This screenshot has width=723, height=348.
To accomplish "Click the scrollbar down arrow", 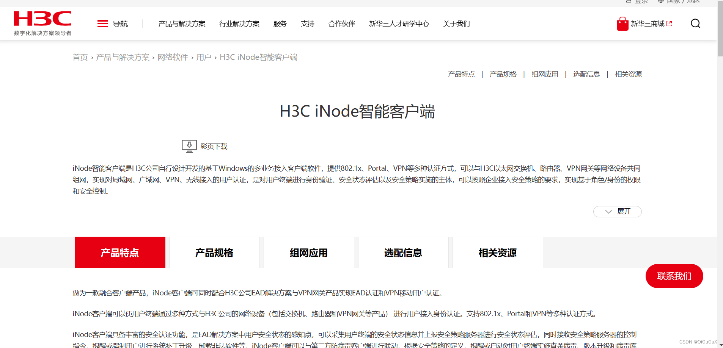I will point(720,345).
